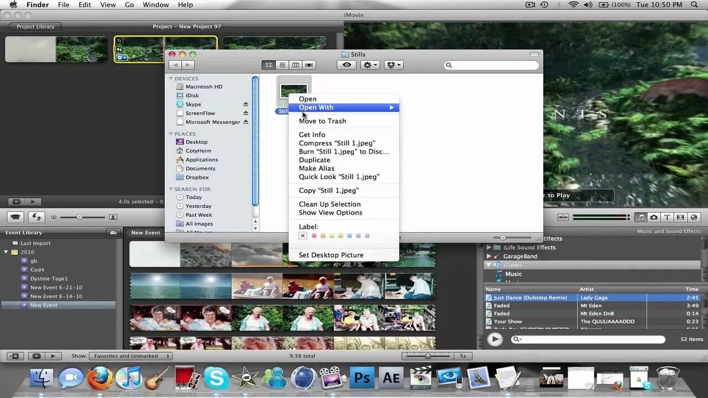This screenshot has width=708, height=398.
Task: Click the Project Library button
Action: [34, 27]
